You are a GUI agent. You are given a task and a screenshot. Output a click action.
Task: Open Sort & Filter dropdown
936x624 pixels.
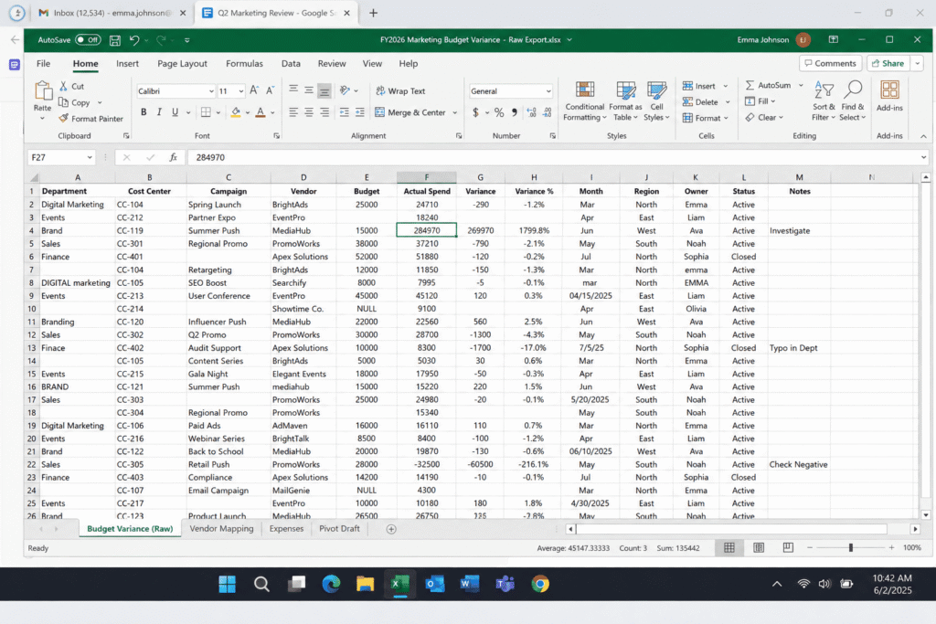click(x=824, y=100)
